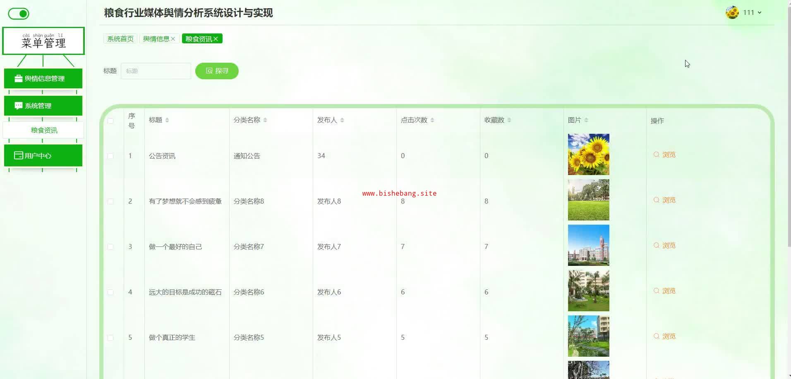Click the sunflower user avatar

(732, 12)
